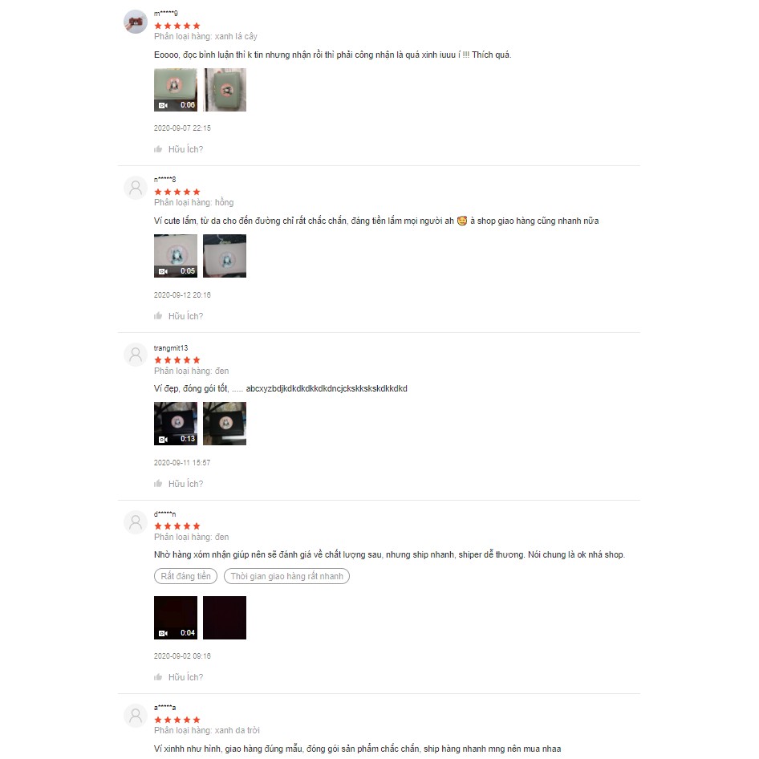Play the 0:13 black wallet video
This screenshot has height=759, width=759.
point(176,424)
